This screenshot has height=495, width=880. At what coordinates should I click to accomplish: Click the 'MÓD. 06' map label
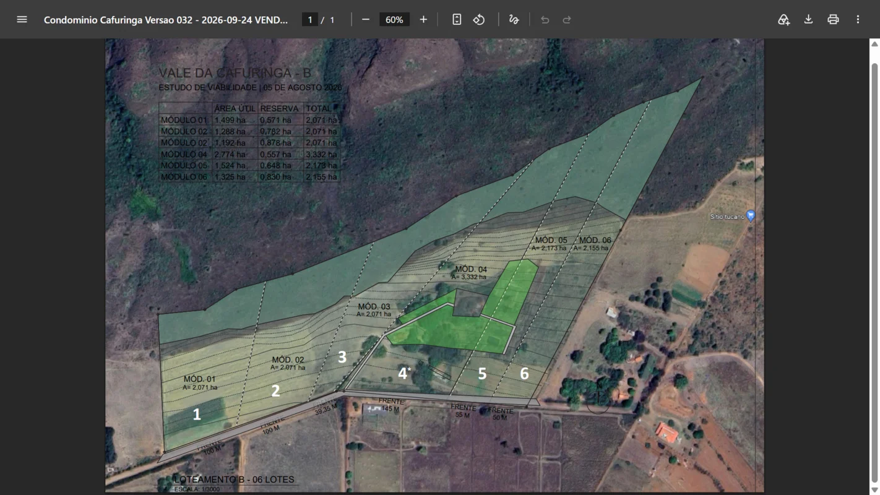pos(595,240)
